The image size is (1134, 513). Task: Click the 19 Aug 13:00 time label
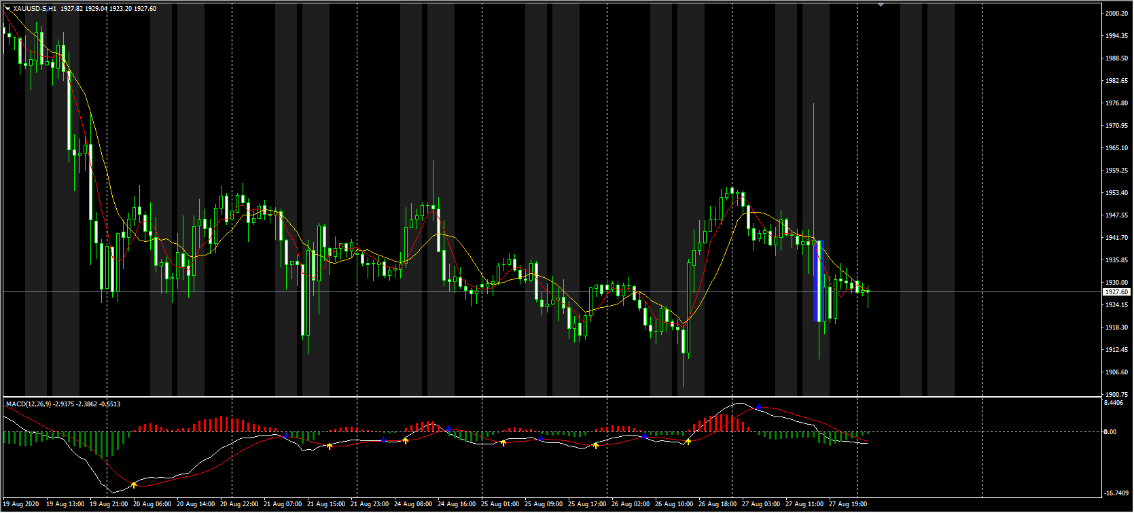[65, 504]
